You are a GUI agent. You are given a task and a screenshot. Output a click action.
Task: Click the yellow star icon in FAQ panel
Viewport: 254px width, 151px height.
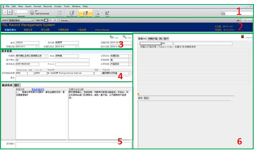click(x=139, y=94)
